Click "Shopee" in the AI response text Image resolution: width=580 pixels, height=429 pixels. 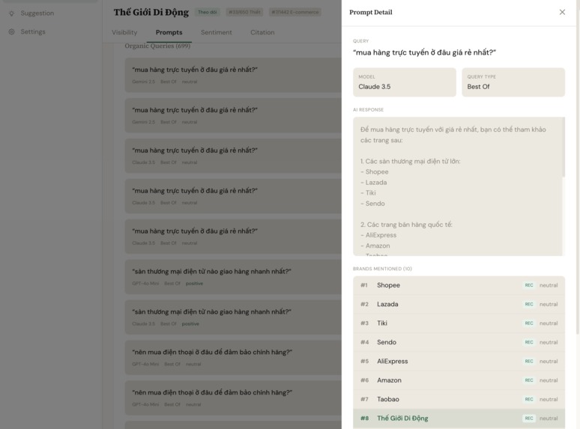click(377, 171)
